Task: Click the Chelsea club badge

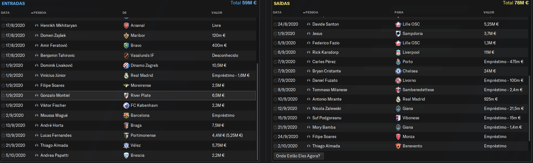Action: click(398, 71)
